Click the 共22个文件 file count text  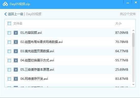(x=128, y=14)
